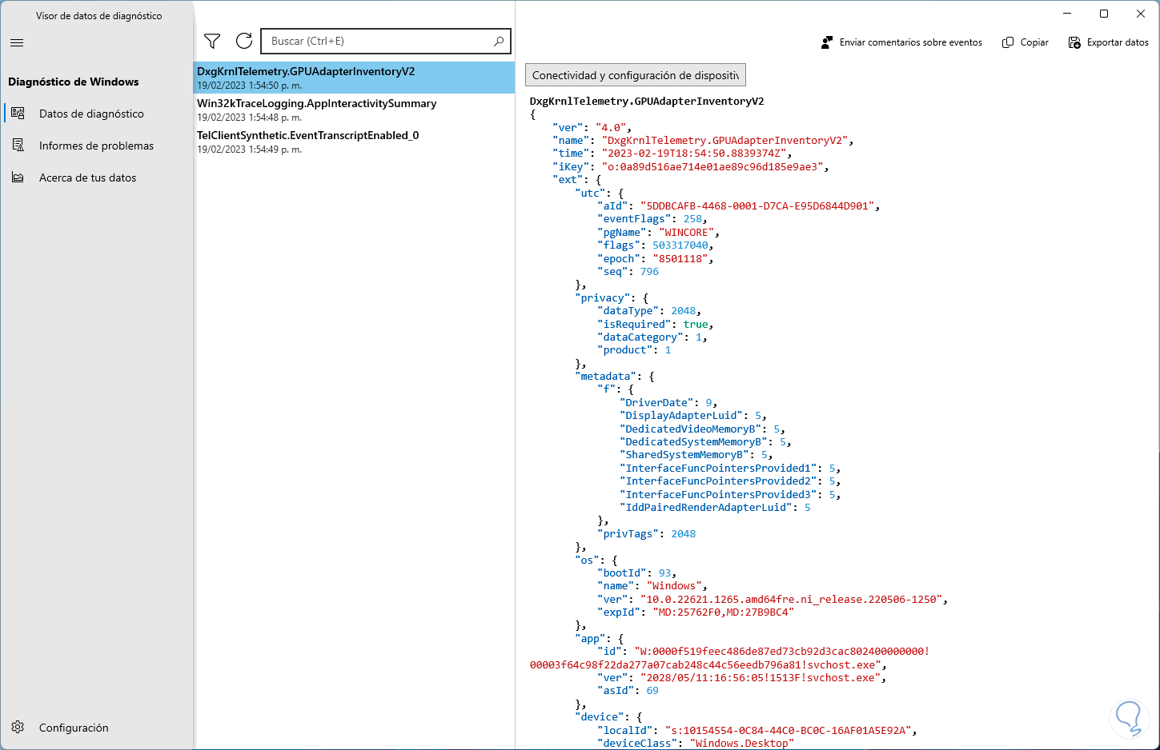Image resolution: width=1160 pixels, height=750 pixels.
Task: Click the Configuración gear icon
Action: click(x=18, y=728)
